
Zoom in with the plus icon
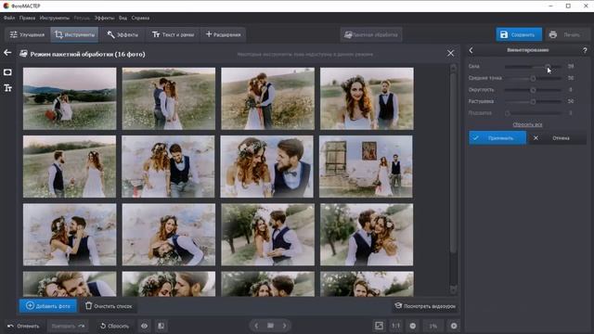[x=454, y=326]
